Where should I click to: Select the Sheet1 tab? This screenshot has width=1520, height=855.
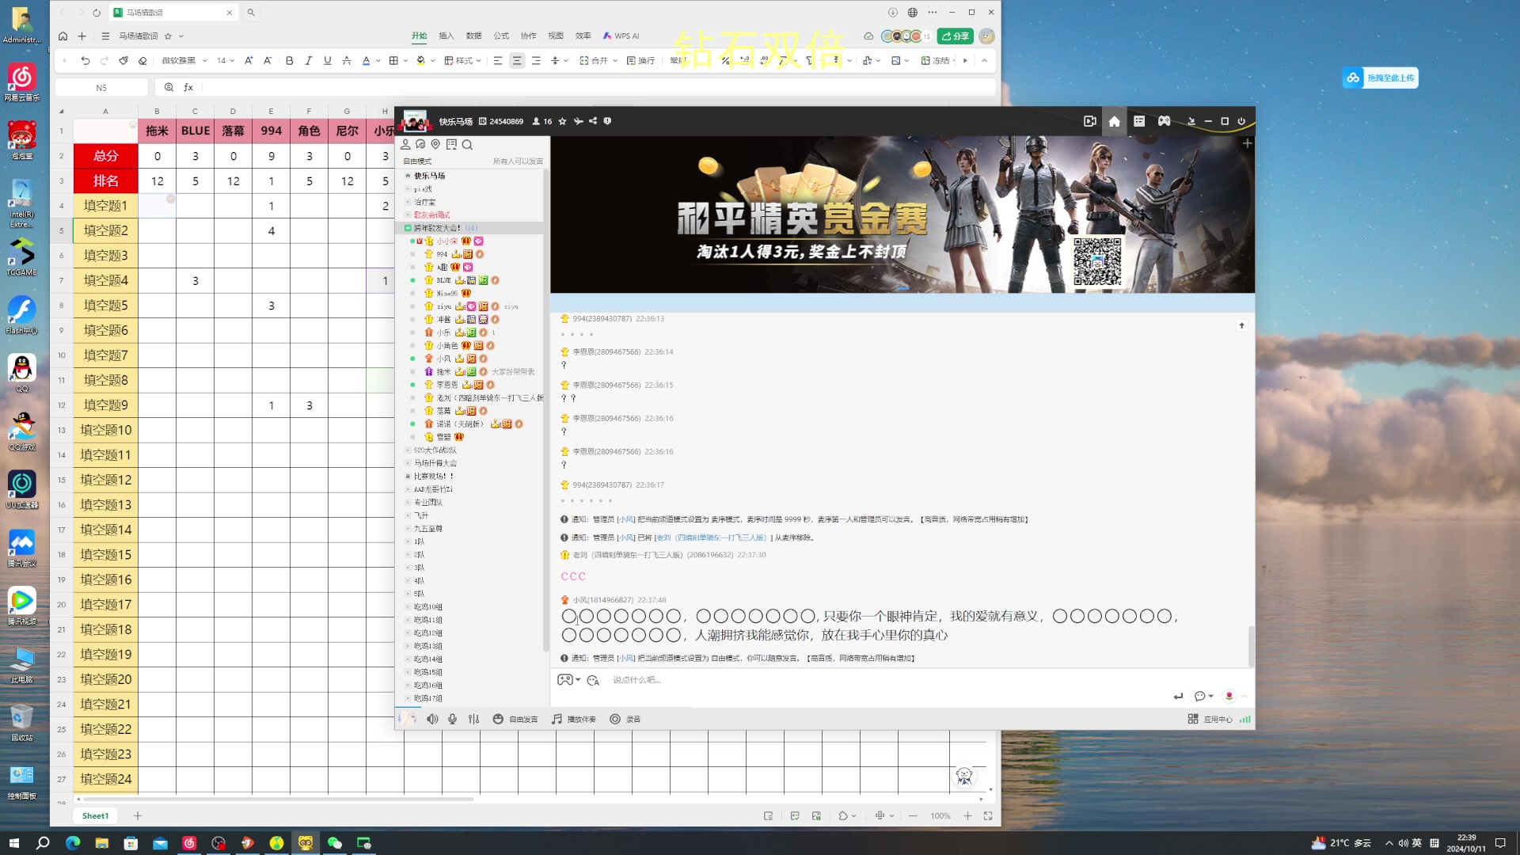(x=95, y=815)
